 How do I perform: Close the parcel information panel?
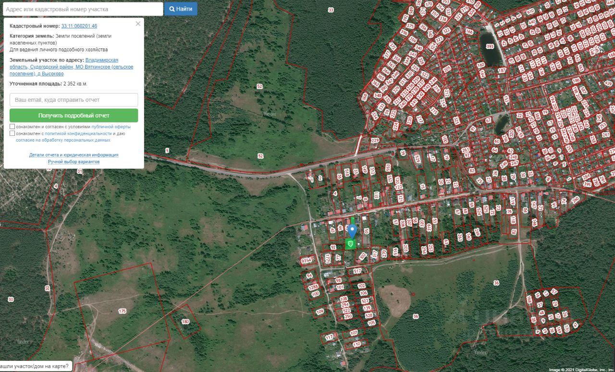[x=138, y=24]
